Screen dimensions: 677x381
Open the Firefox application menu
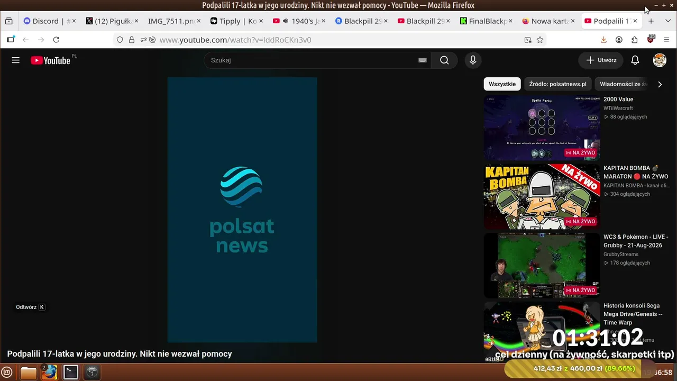[x=666, y=40]
